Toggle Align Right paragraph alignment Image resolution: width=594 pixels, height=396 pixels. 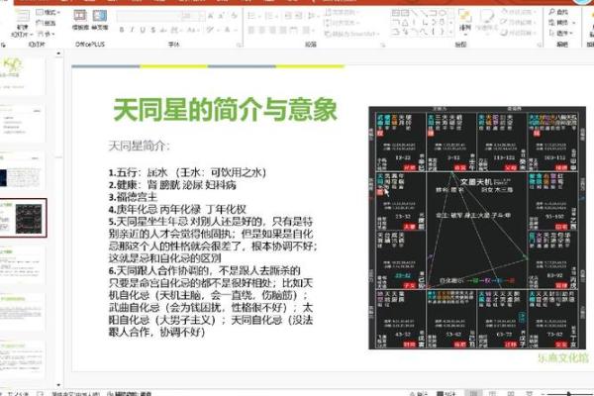272,30
